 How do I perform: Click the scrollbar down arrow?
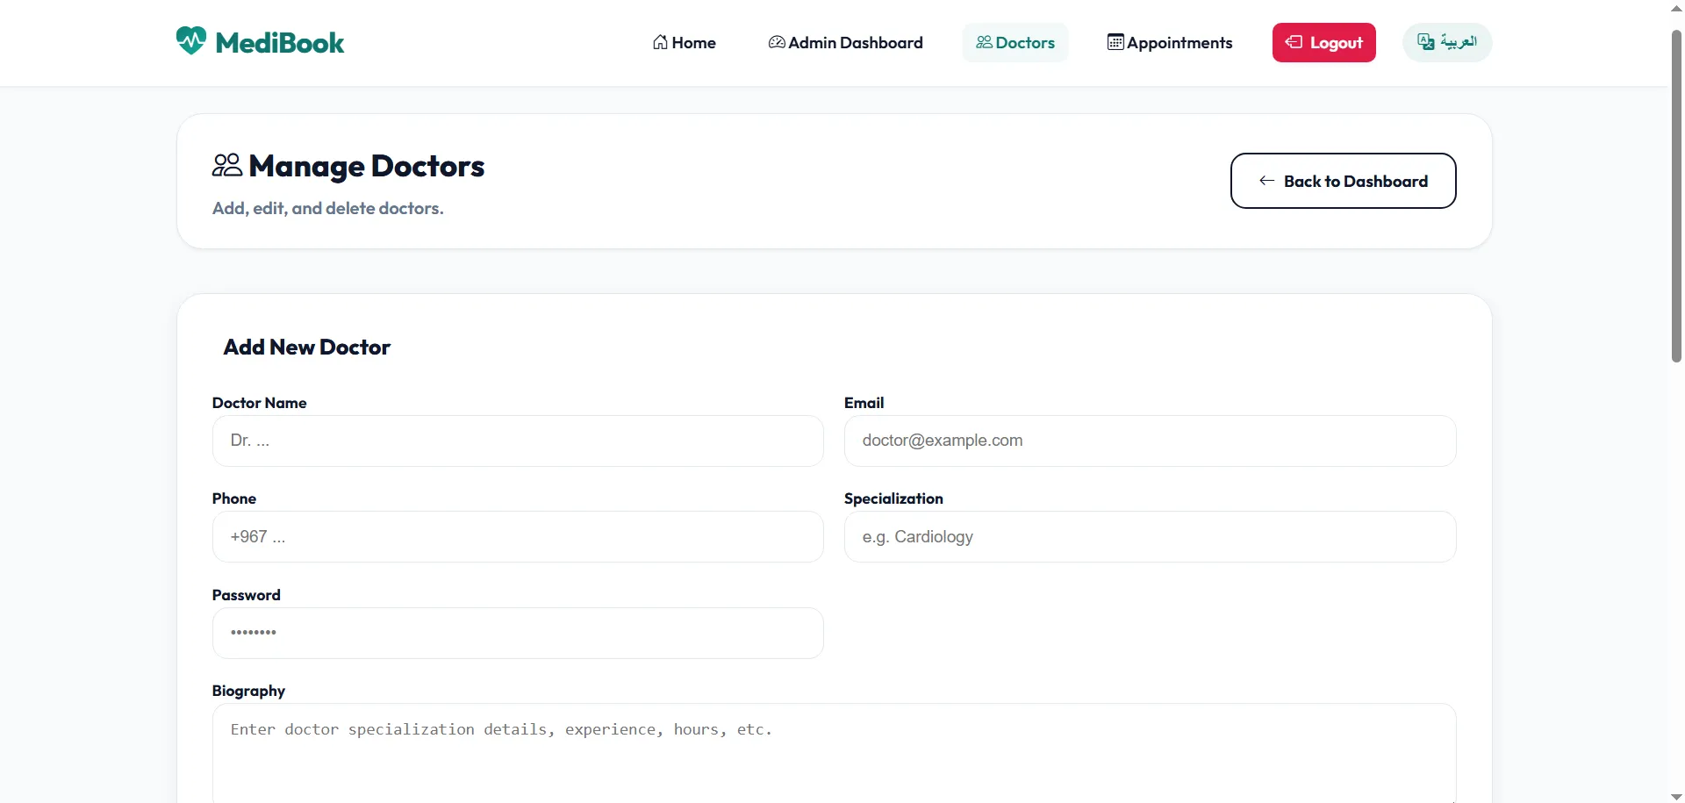(x=1676, y=796)
